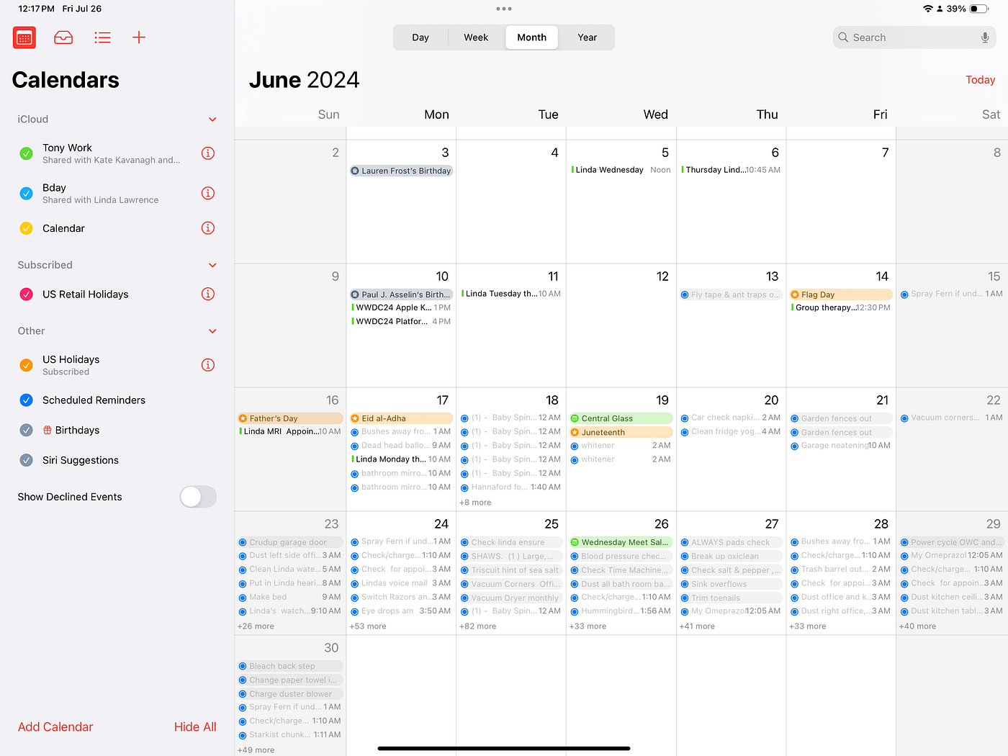Tap the Today button

980,79
